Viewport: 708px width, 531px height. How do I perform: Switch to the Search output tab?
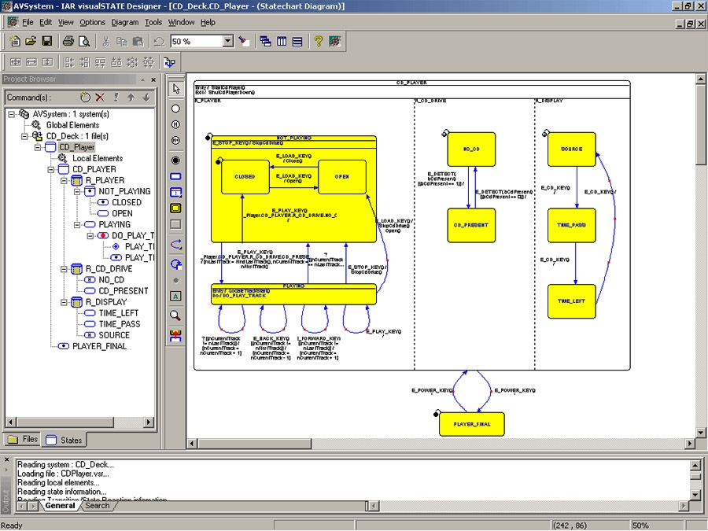coord(98,506)
